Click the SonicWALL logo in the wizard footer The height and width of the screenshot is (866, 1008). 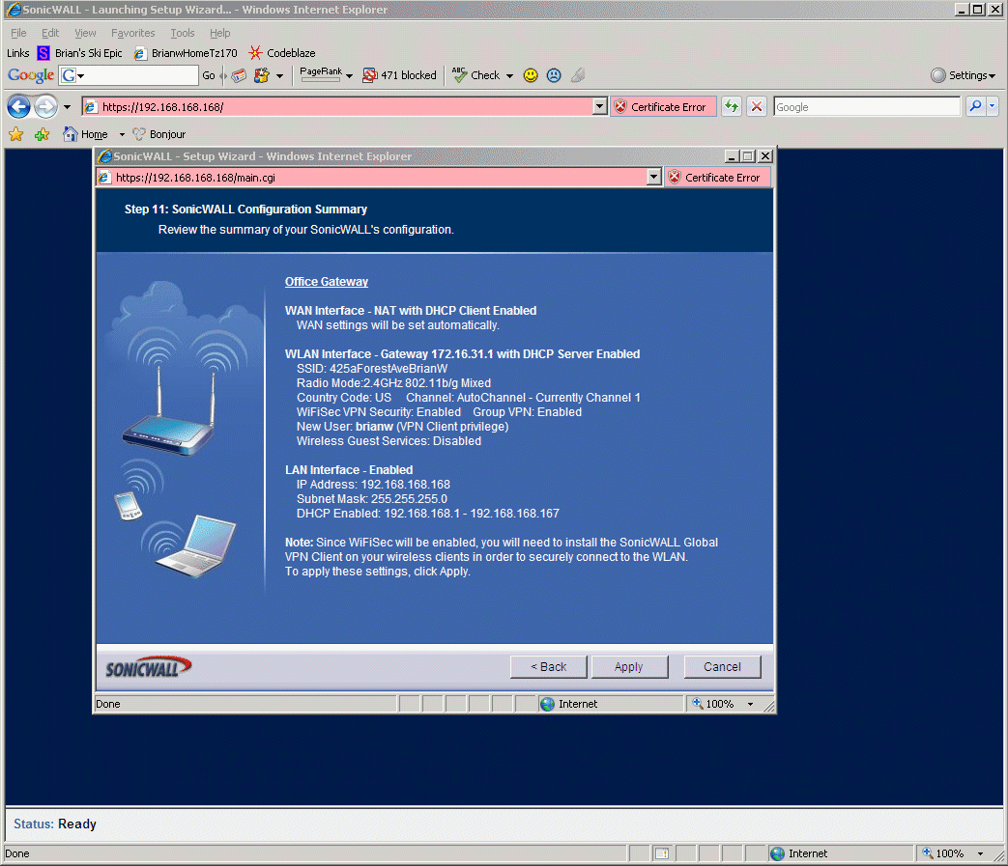(x=148, y=667)
